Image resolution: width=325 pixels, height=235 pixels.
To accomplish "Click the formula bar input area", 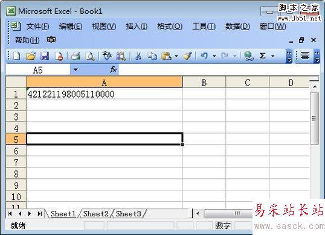I will point(219,70).
